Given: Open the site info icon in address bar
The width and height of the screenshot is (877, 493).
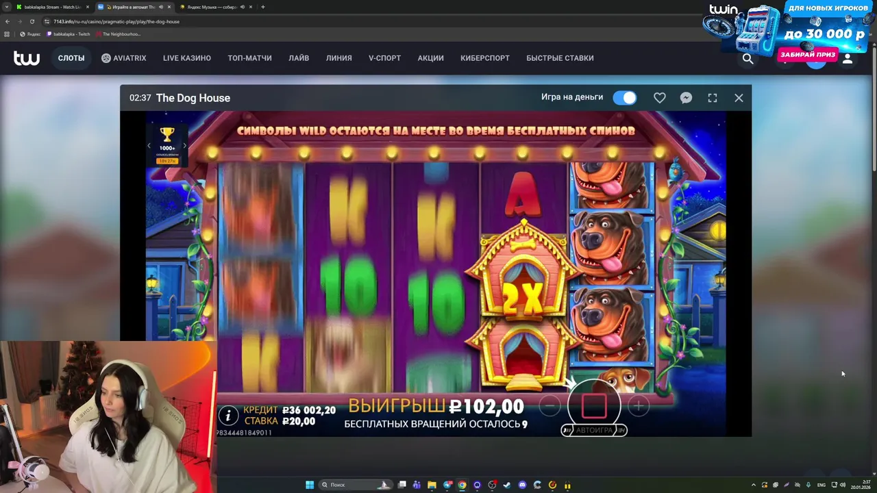Looking at the screenshot, I should [x=47, y=21].
